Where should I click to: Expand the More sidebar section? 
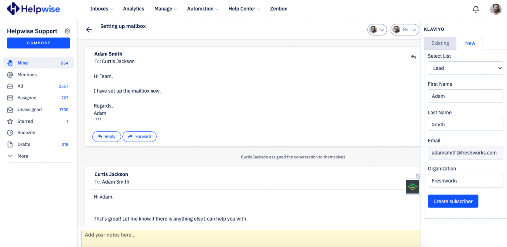click(x=22, y=156)
